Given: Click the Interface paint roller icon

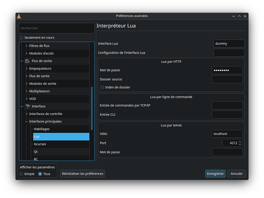Looking at the screenshot, I should [28, 106].
